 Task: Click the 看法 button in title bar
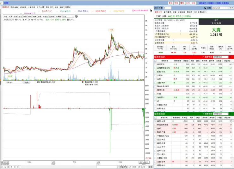coord(170,3)
